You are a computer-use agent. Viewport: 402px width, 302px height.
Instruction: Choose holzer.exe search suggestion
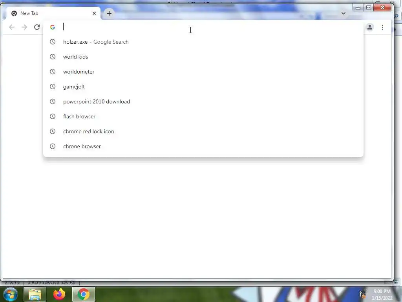[x=203, y=42]
